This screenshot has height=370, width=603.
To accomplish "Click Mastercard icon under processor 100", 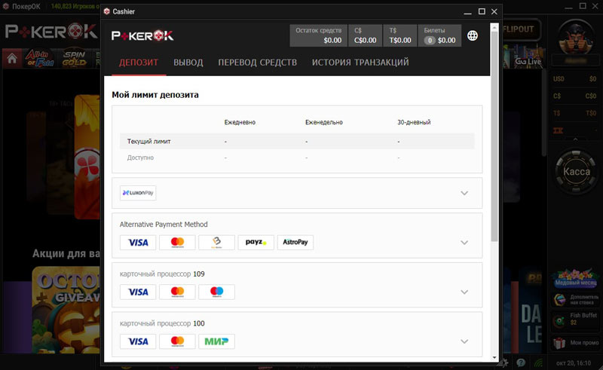I will coord(177,341).
